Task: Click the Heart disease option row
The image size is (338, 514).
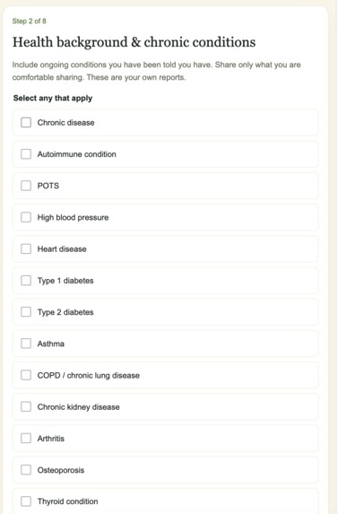Action: click(x=165, y=248)
